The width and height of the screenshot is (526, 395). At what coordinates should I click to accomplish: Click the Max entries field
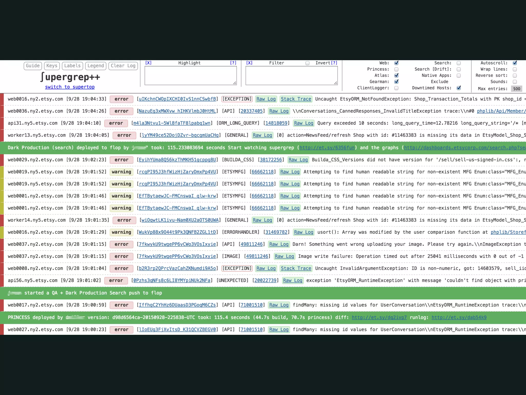(x=516, y=89)
